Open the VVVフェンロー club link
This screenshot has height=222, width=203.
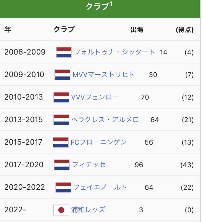95,97
